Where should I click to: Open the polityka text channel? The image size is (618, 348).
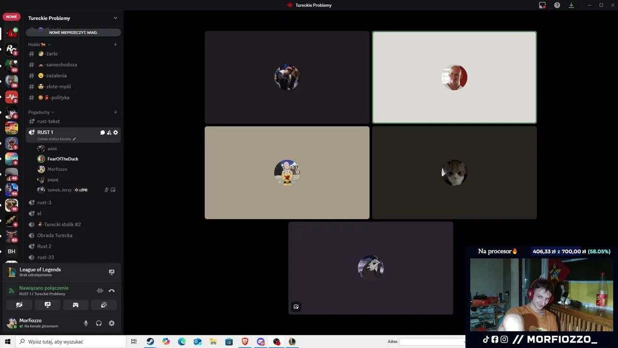click(73, 98)
